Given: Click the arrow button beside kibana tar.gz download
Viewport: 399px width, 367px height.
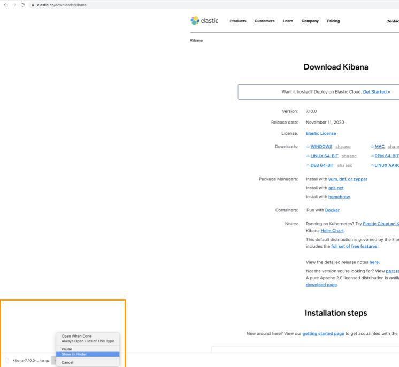Looking at the screenshot, I should click(x=54, y=361).
